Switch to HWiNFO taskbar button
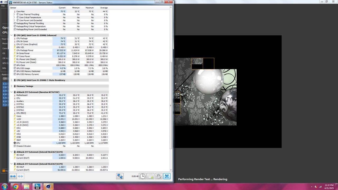 (x=37, y=187)
